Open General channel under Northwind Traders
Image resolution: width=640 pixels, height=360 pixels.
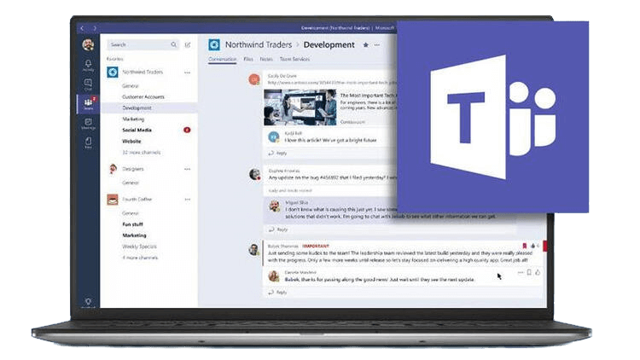[x=131, y=86]
